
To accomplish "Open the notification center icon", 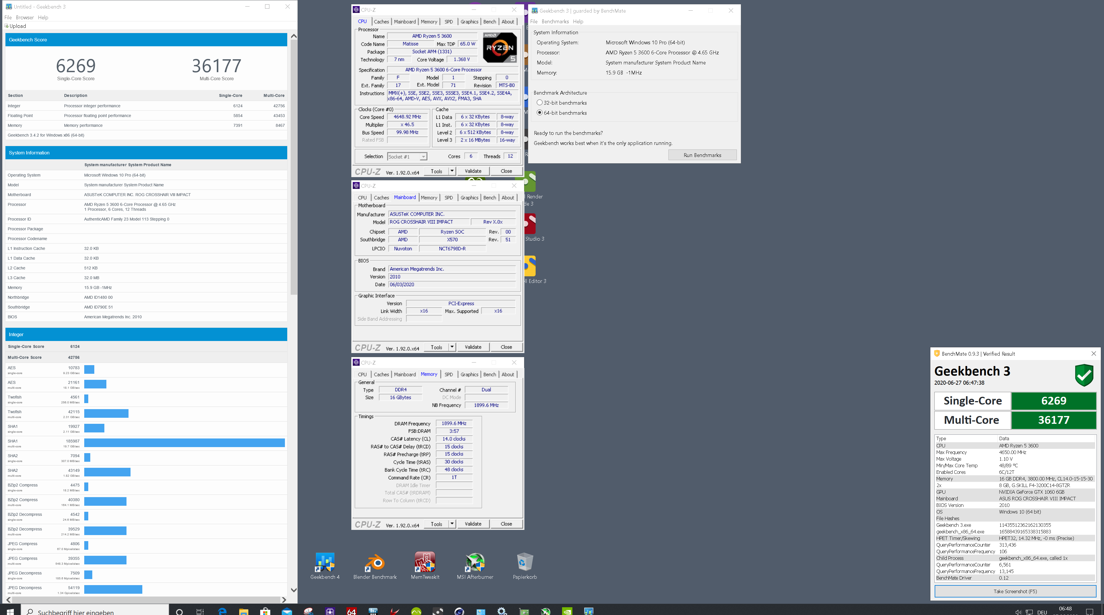I will coord(1089,612).
